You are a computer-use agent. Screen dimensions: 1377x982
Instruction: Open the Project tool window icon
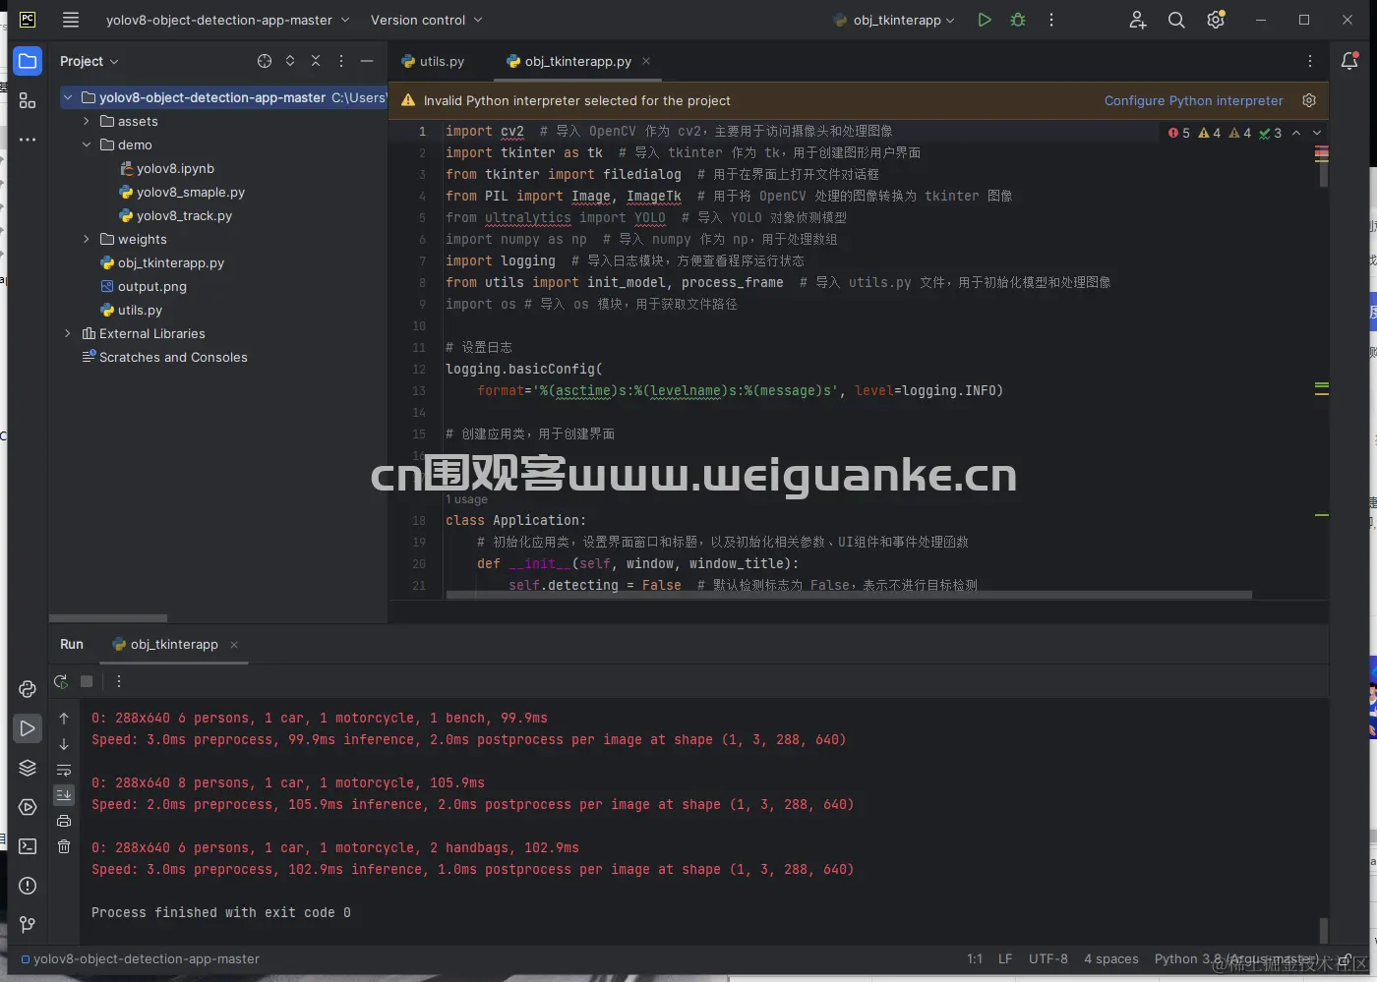[28, 61]
